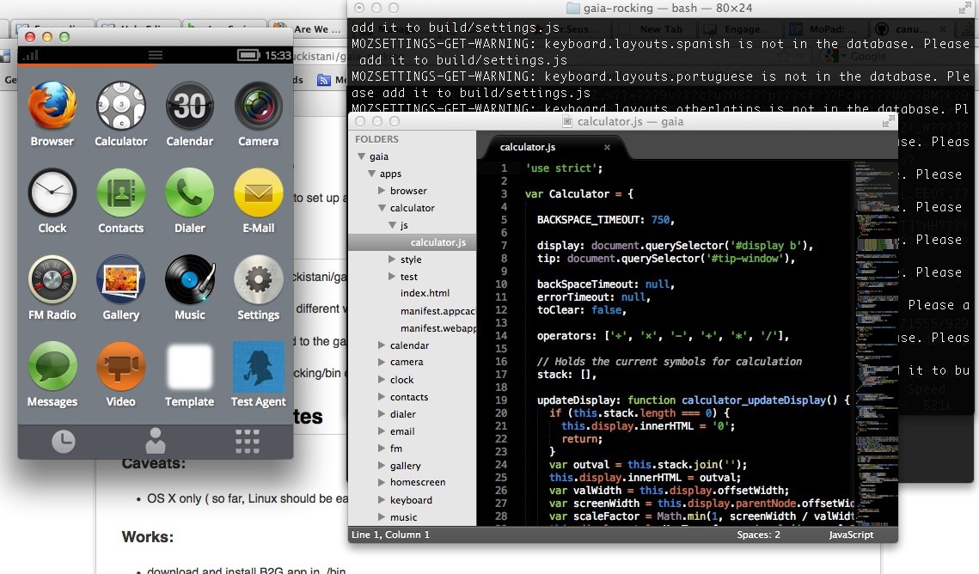Click the fullscreen arrows of the Sublime window
979x574 pixels.
pyautogui.click(x=888, y=122)
